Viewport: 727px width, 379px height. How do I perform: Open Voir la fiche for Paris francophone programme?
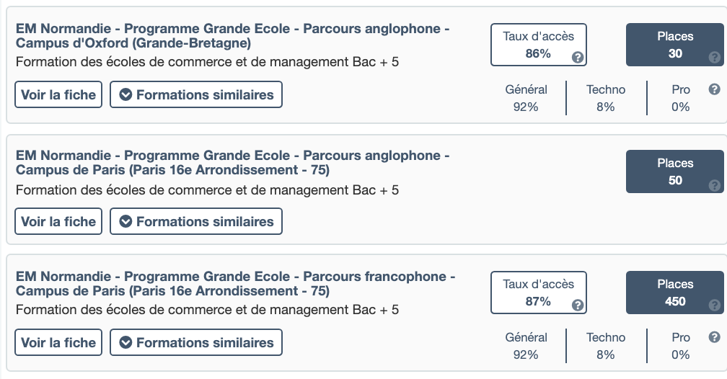58,342
